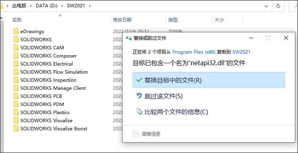Click the SOLIDWORKS folder icon
The image size is (298, 153).
[x=16, y=39]
